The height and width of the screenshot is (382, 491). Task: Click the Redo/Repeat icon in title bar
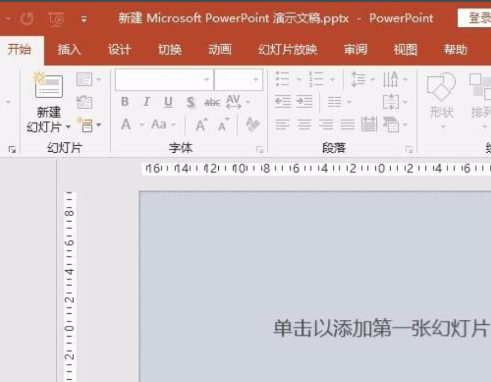[x=27, y=19]
